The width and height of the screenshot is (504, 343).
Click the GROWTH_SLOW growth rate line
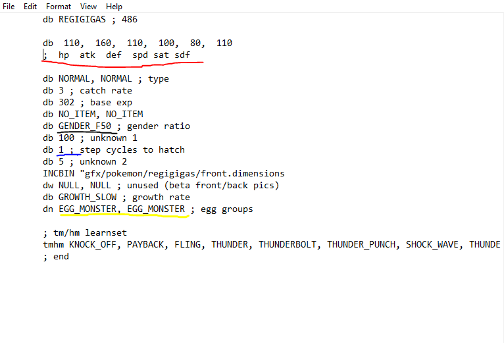(116, 198)
